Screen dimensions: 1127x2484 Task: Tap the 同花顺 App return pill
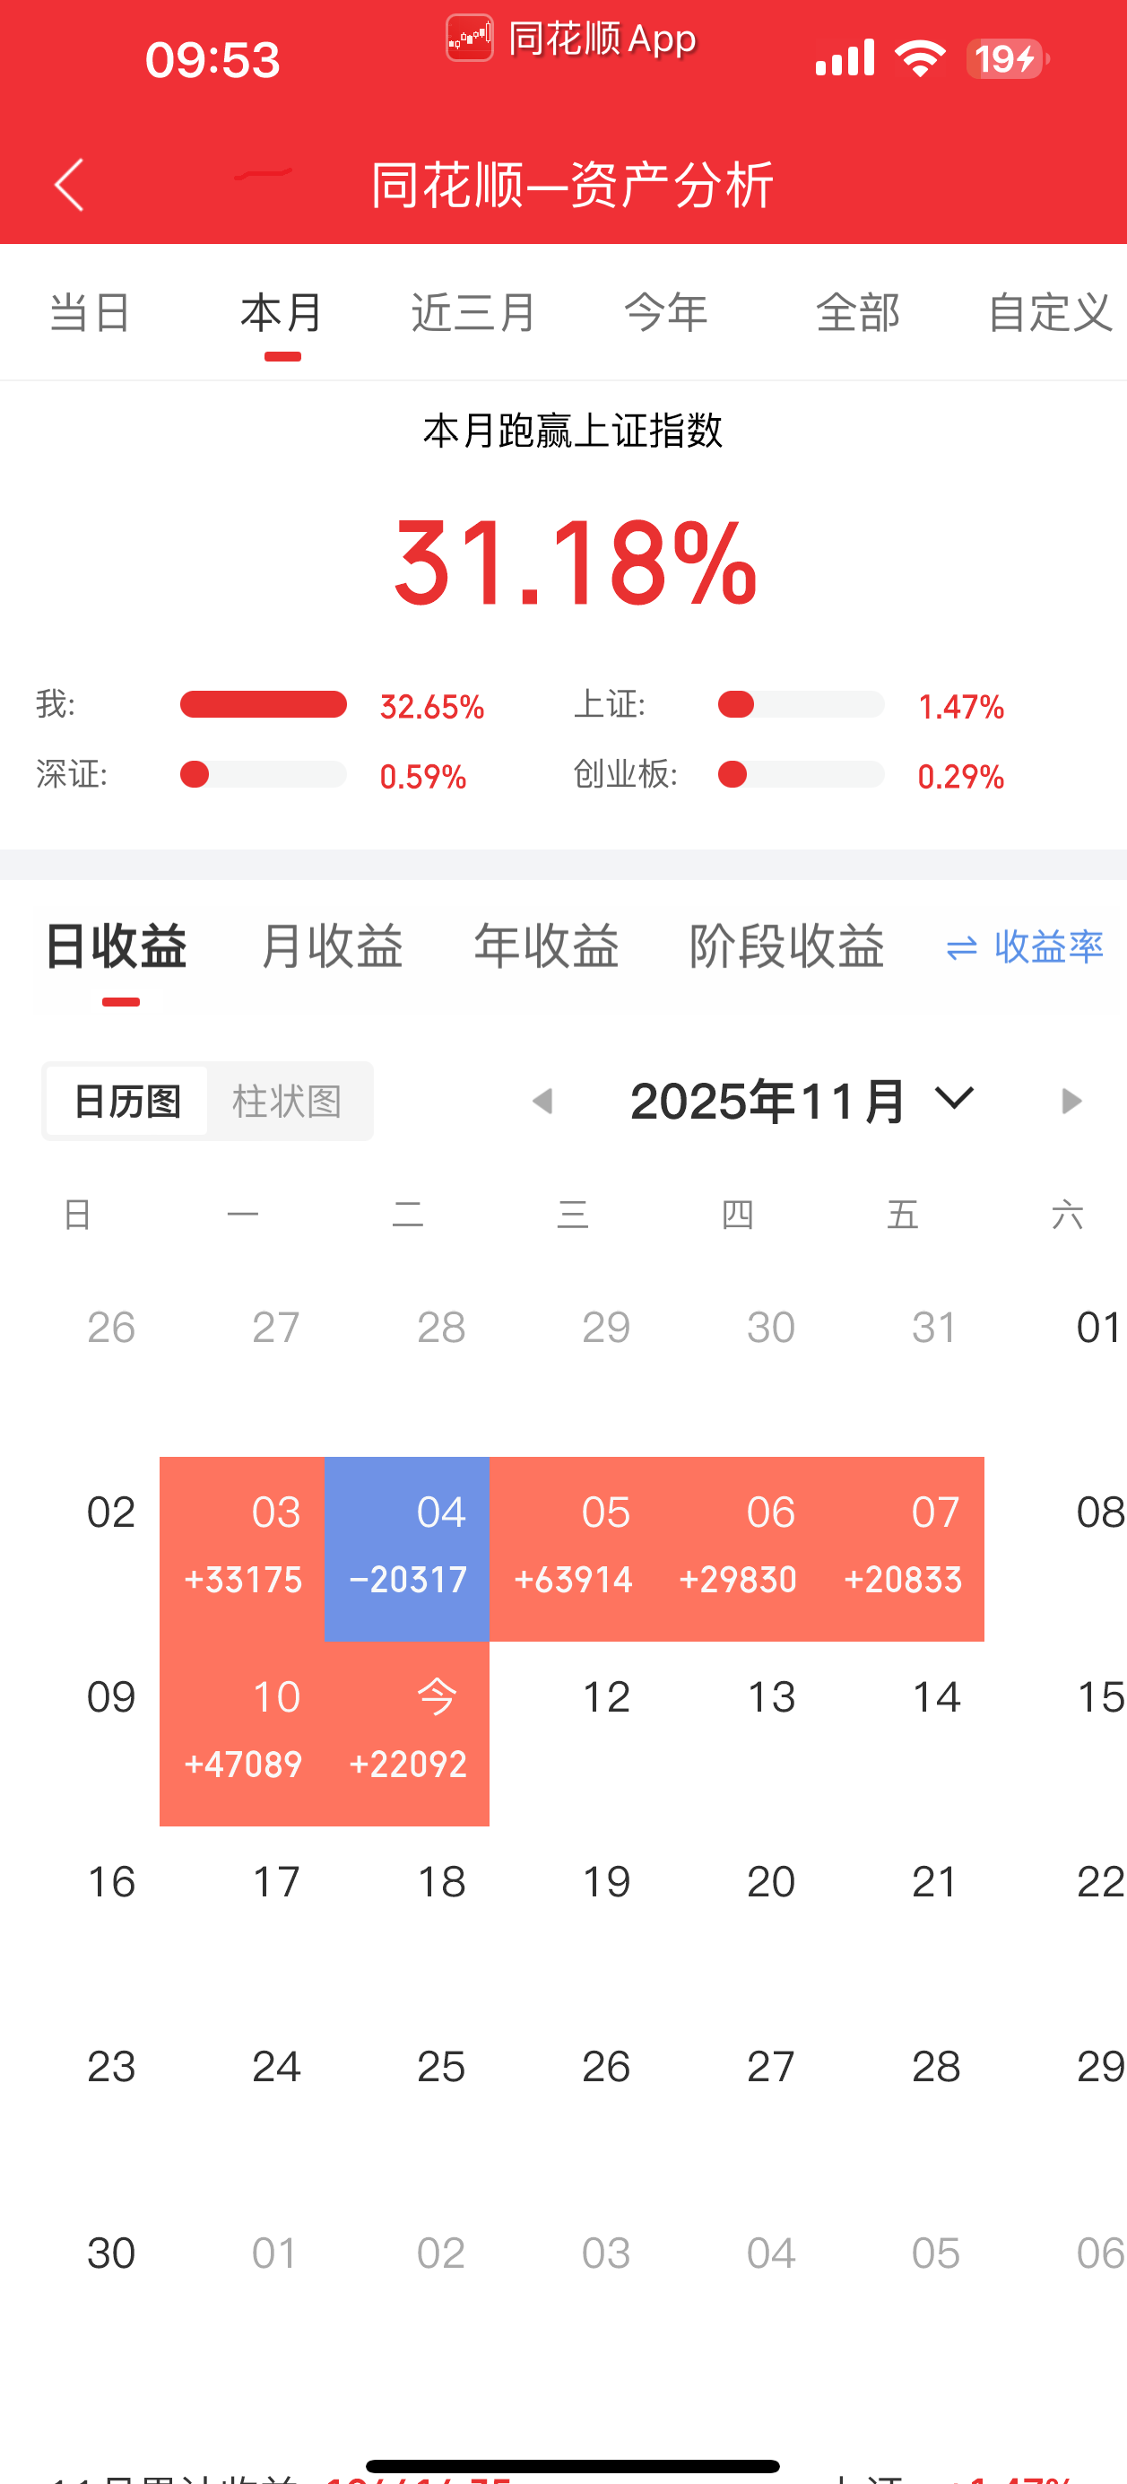[572, 39]
